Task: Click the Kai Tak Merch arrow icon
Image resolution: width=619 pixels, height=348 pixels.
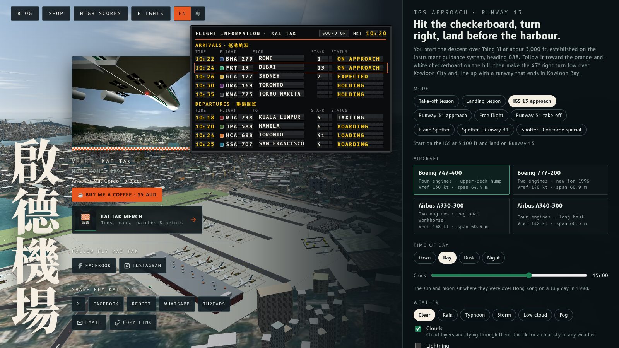Action: click(193, 220)
